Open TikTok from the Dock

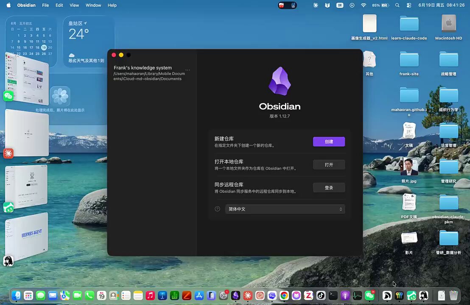click(x=321, y=295)
